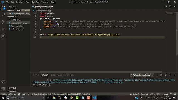Click the editor horizontal scrollbar

coord(101,72)
